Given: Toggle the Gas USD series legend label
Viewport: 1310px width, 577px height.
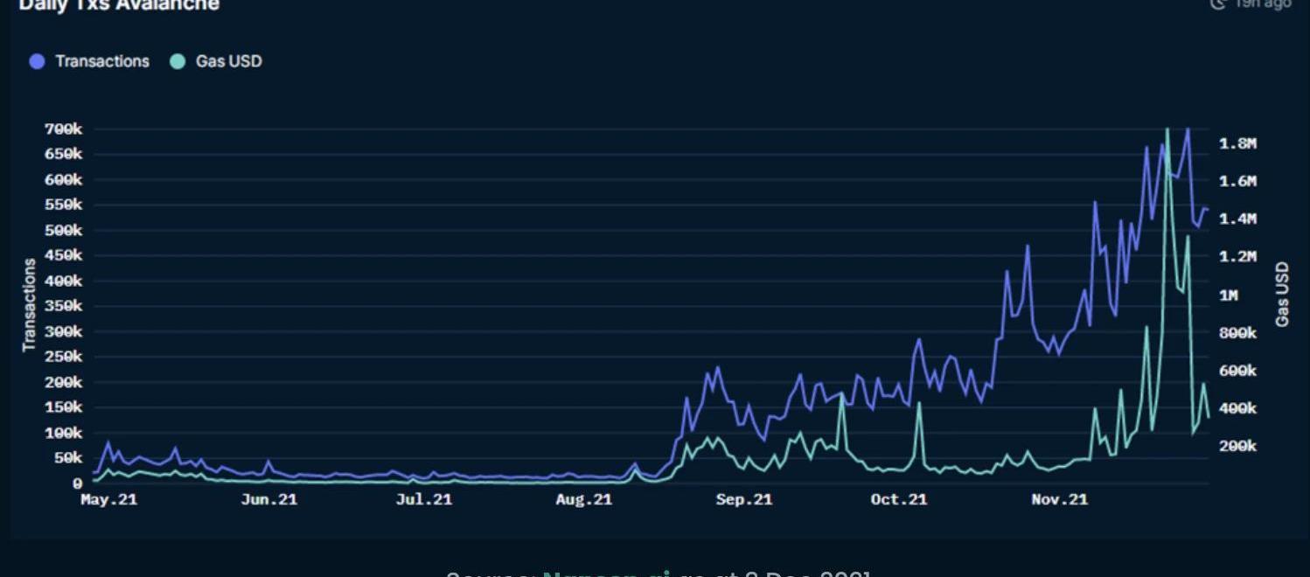Looking at the screenshot, I should (x=228, y=62).
